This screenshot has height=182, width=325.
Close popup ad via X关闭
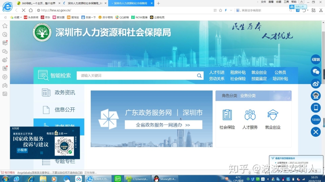point(15,129)
